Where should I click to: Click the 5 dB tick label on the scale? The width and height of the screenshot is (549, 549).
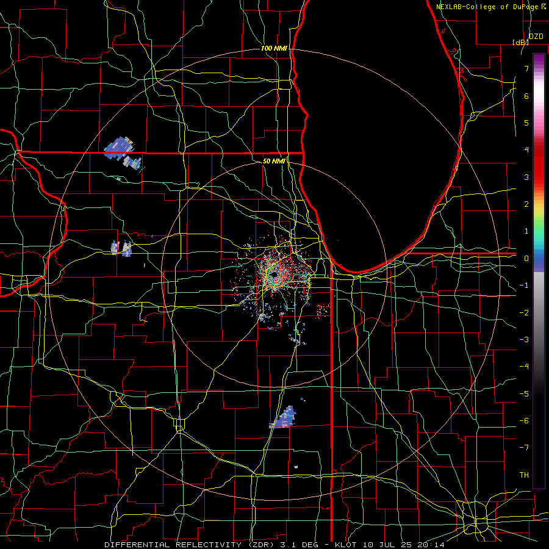pyautogui.click(x=526, y=123)
